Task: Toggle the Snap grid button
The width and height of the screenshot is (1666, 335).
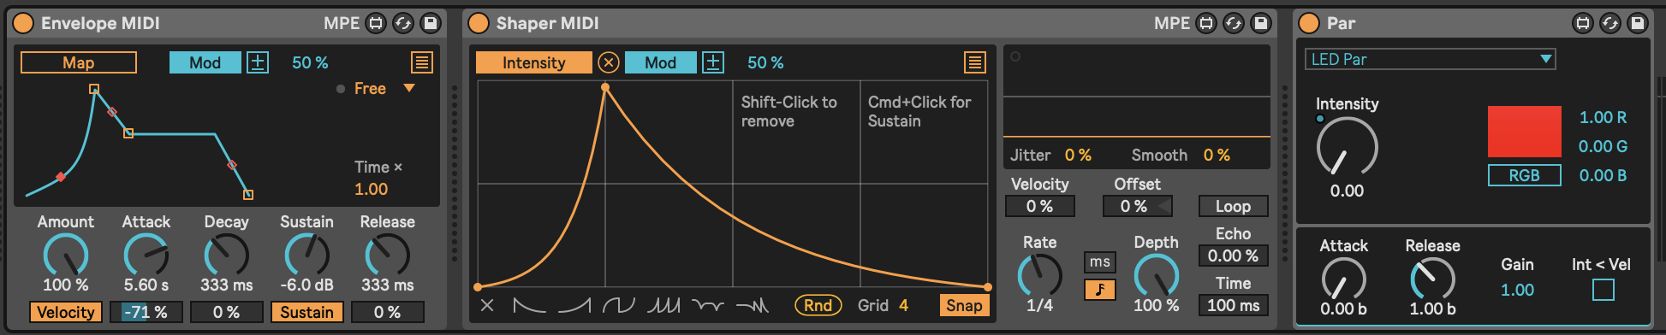Action: [964, 305]
